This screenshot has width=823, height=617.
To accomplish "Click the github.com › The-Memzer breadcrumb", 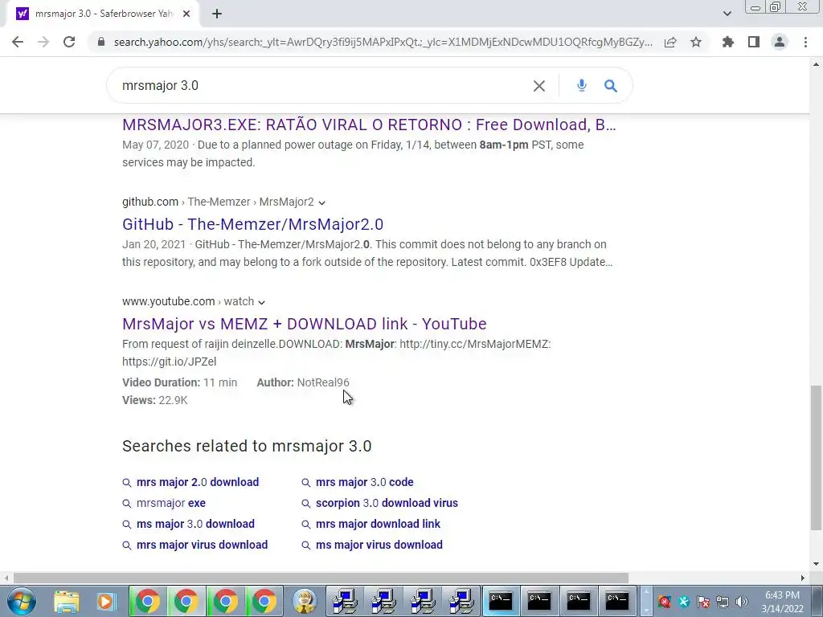I will click(x=218, y=202).
